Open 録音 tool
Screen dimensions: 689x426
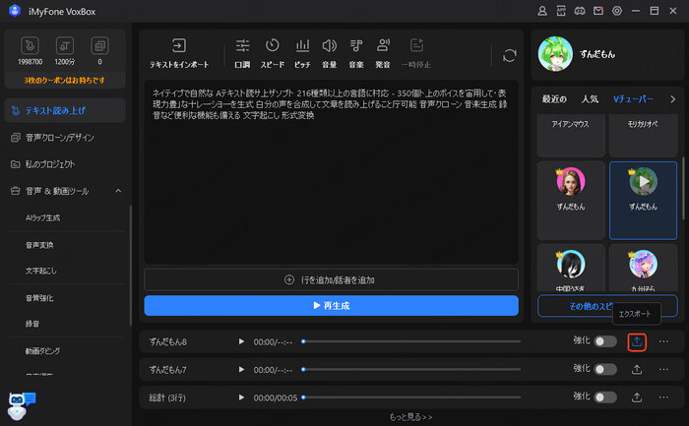click(32, 324)
